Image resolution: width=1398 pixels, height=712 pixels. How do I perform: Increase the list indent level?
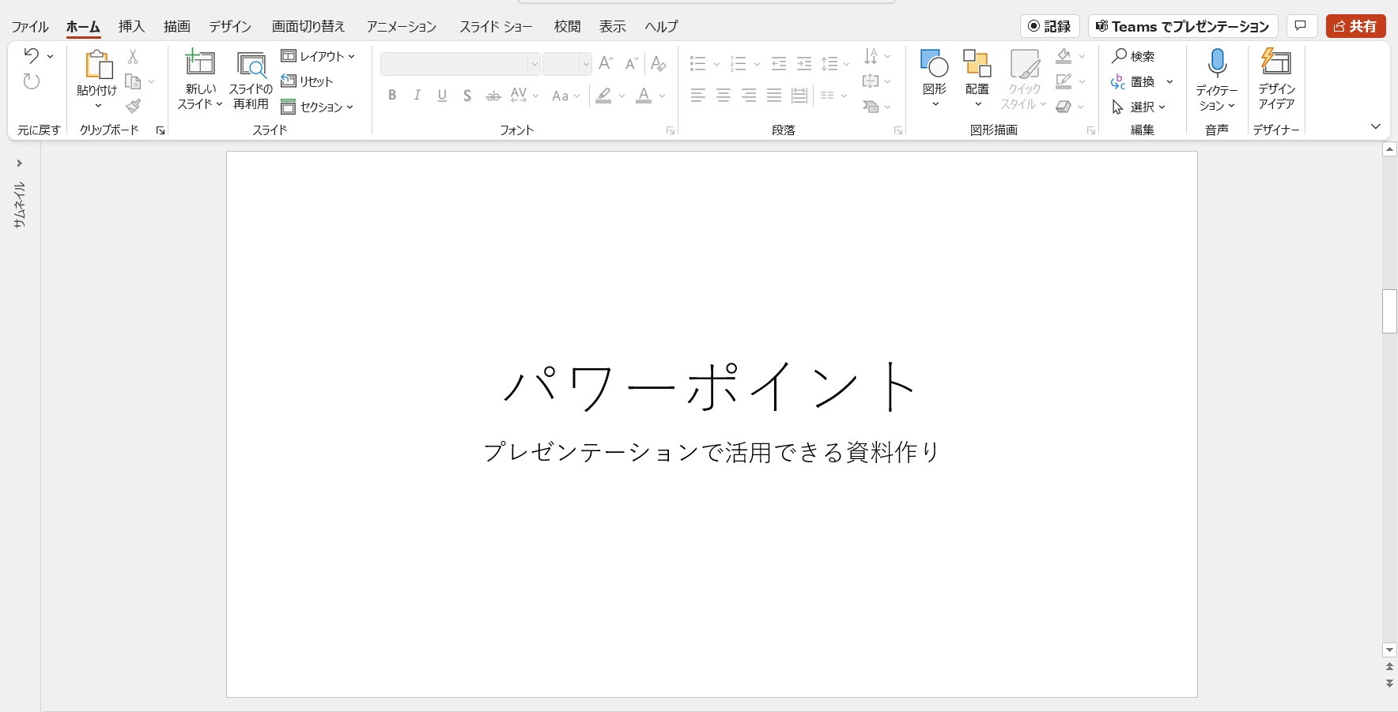click(x=804, y=63)
